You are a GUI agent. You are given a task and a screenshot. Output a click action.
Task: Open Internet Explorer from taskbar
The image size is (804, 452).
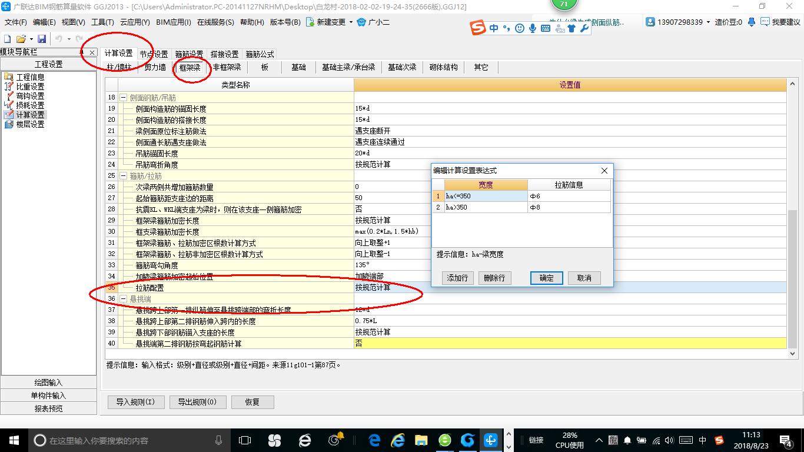click(x=398, y=440)
